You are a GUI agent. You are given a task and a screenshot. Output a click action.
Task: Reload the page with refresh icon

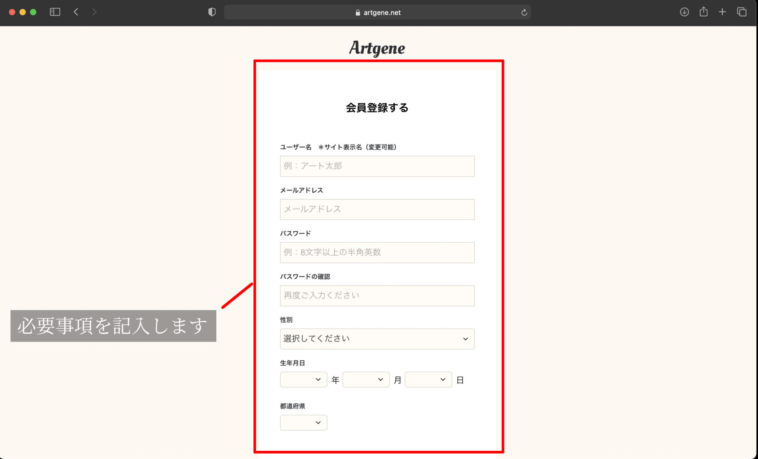524,12
